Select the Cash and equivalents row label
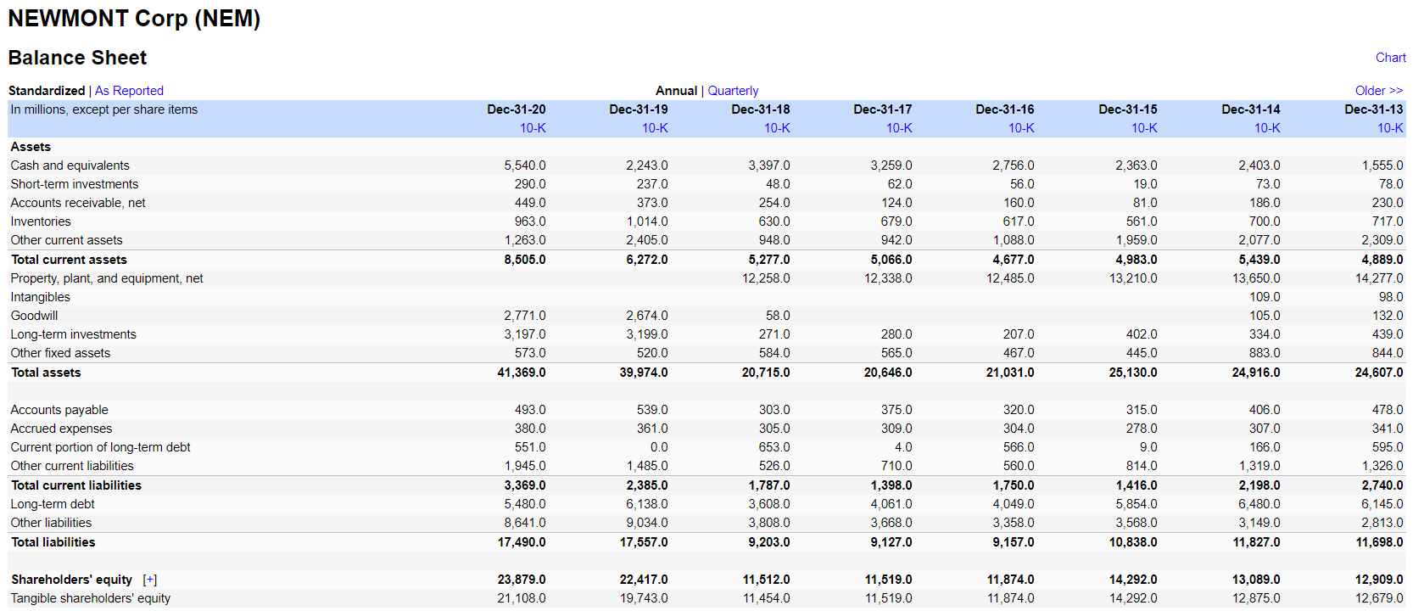Viewport: 1413px width, 611px height. tap(70, 165)
